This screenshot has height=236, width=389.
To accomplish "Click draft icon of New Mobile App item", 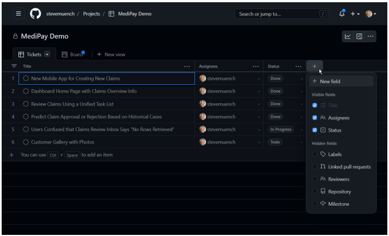I will [26, 78].
